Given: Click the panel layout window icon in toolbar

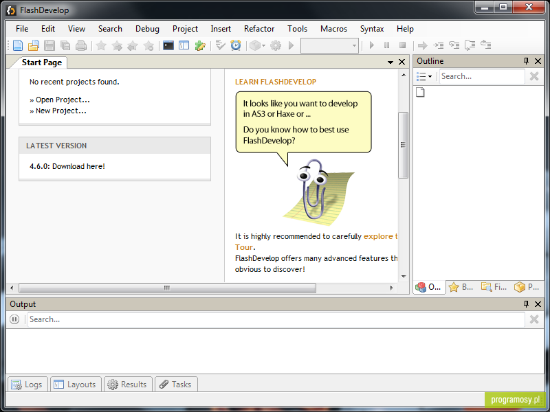Looking at the screenshot, I should (184, 45).
